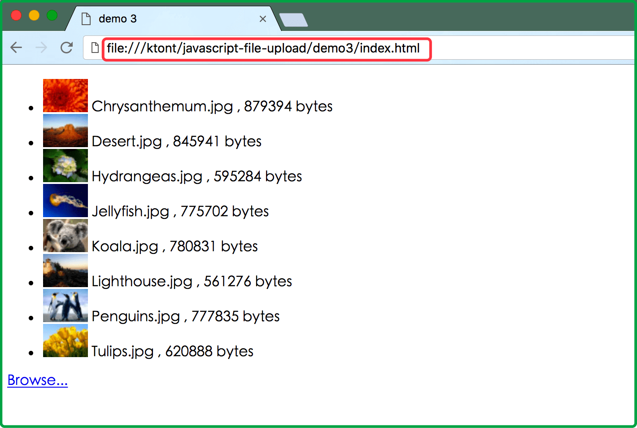Click the Desert thumbnail image
The height and width of the screenshot is (428, 637).
coord(65,131)
